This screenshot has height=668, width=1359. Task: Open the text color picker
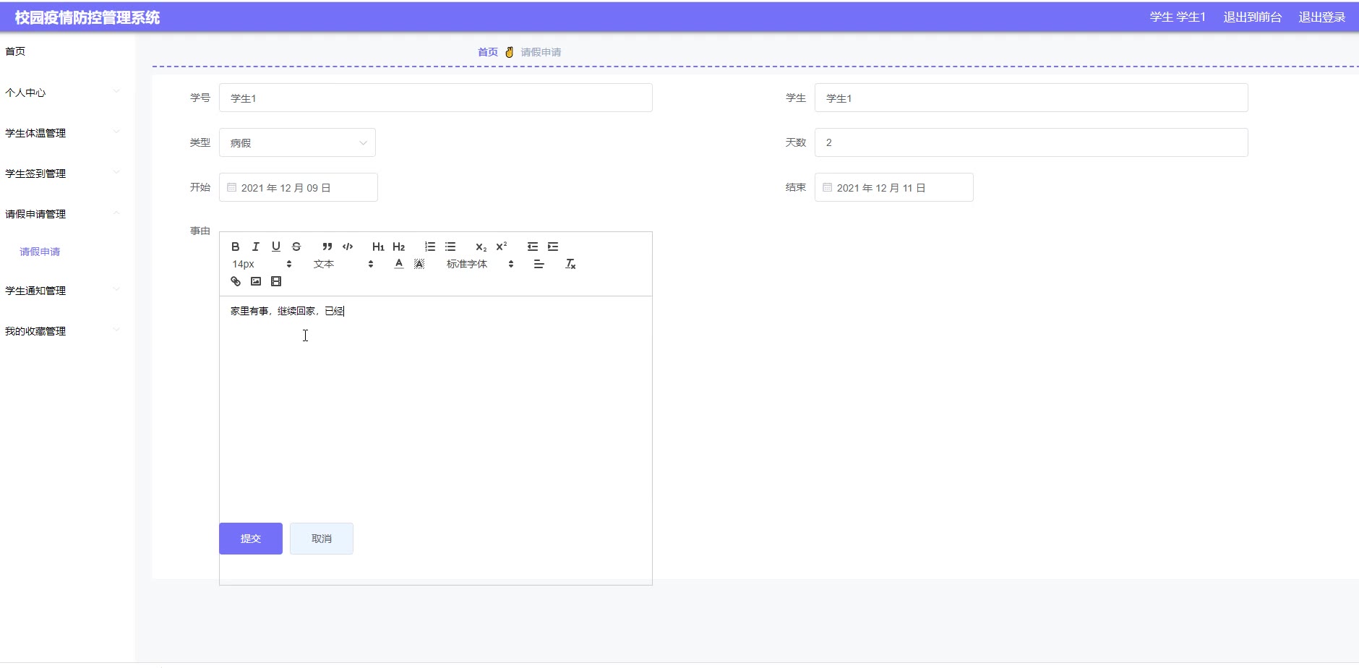tap(398, 264)
